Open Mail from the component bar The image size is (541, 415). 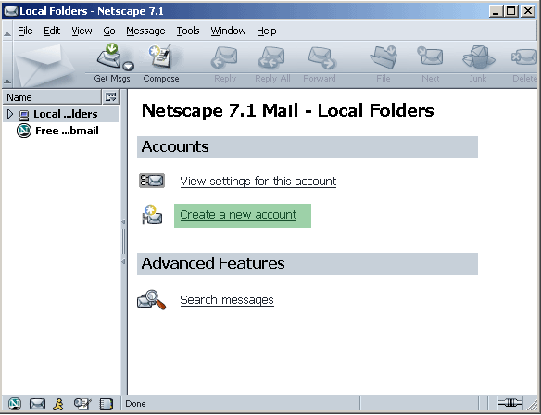point(37,404)
